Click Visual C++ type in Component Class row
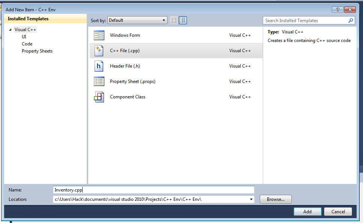The image size is (363, 223). pyautogui.click(x=240, y=97)
